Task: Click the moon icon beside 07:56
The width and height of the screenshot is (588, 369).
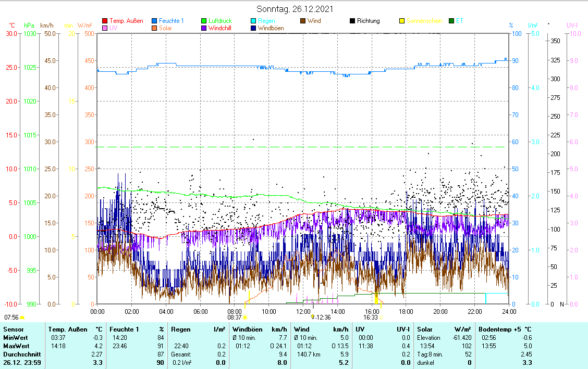Action: (x=22, y=317)
